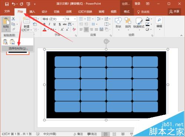The width and height of the screenshot is (185, 137).
Task: Choose the paste as picture option icon
Action: pos(12,42)
